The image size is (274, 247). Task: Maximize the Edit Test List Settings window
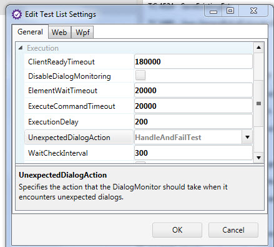coord(230,11)
